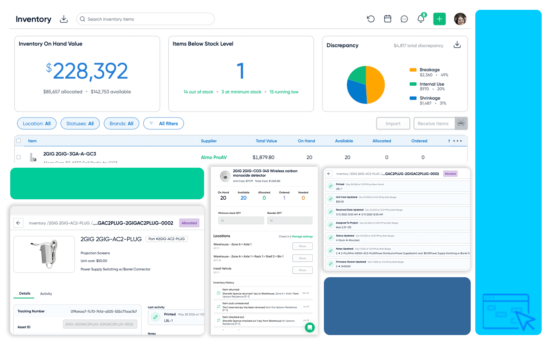Open the 15 running low link
The height and width of the screenshot is (347, 548).
pos(284,92)
